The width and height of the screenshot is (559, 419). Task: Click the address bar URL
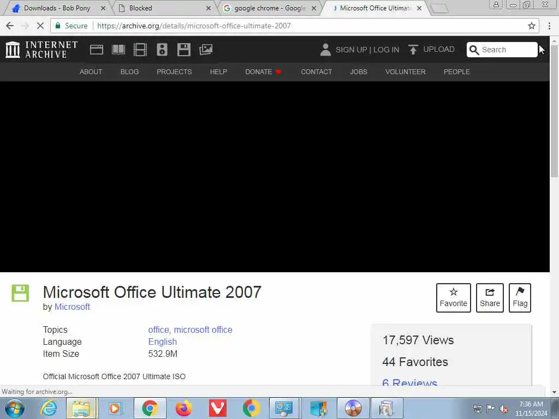(x=194, y=26)
